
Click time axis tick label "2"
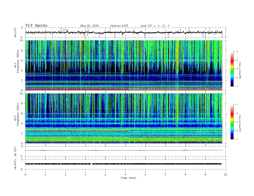(x=65, y=175)
